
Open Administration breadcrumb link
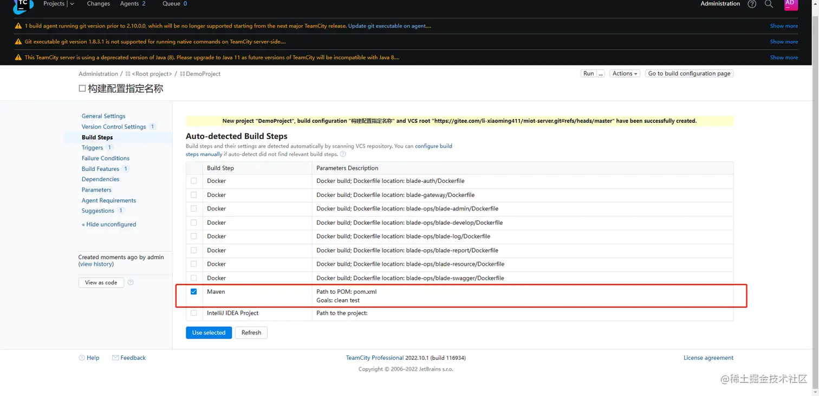(98, 74)
